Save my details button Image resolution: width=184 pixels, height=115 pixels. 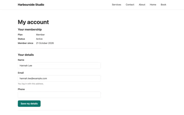(29, 103)
